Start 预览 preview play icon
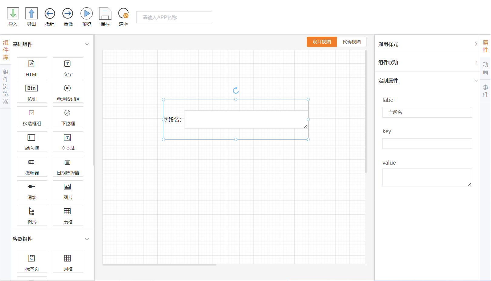Image resolution: width=491 pixels, height=281 pixels. click(x=86, y=14)
